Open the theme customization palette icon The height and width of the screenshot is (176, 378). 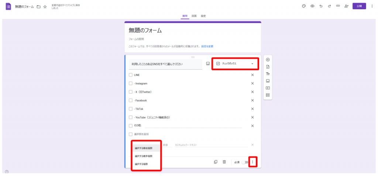click(x=304, y=6)
